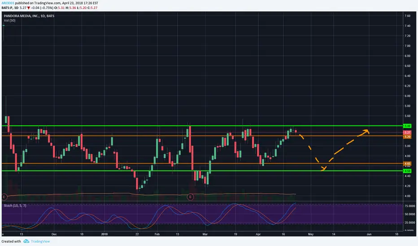Click the Dec date axis label

tap(54, 234)
